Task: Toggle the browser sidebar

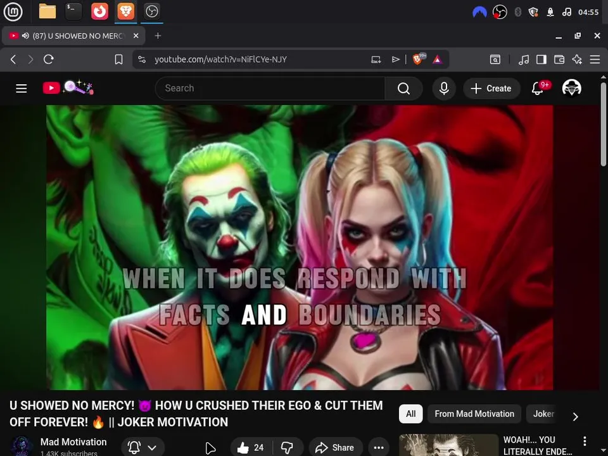Action: pos(541,60)
